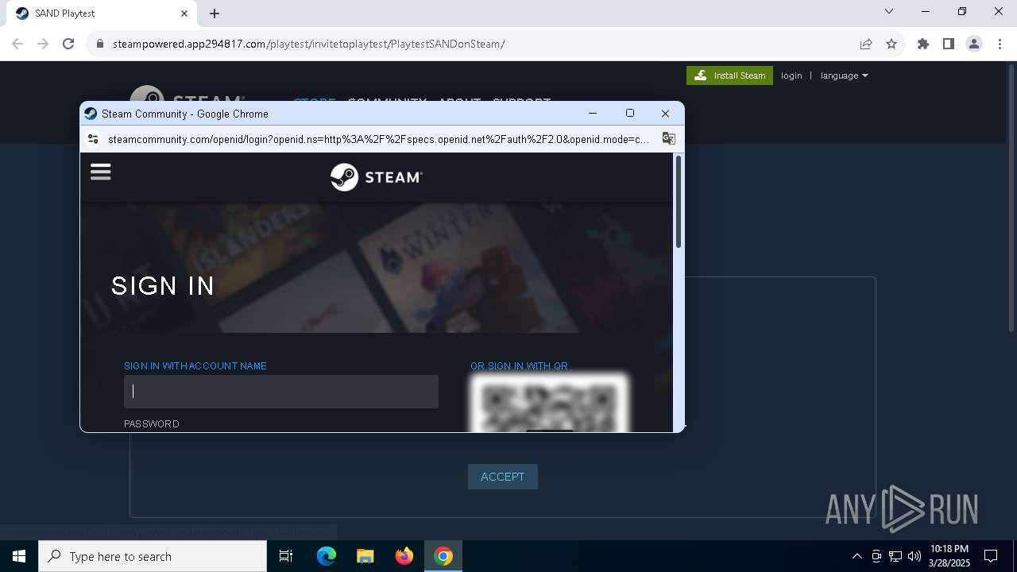Open the language dropdown
Viewport: 1017px width, 572px height.
tap(844, 75)
